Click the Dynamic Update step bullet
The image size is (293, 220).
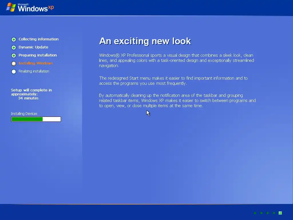[14, 47]
